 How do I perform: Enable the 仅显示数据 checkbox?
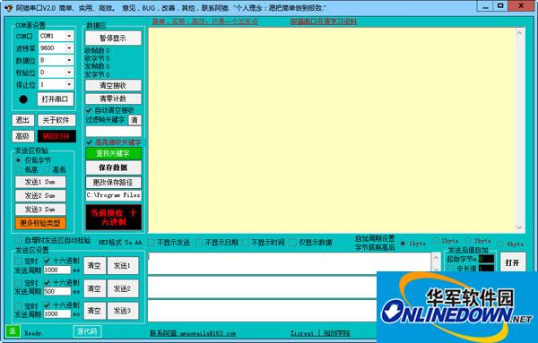(x=292, y=243)
